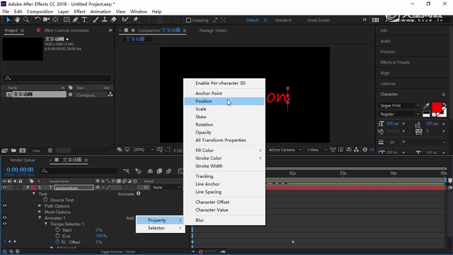The width and height of the screenshot is (453, 255).
Task: Collapse the Animator 1 group
Action: pyautogui.click(x=40, y=218)
